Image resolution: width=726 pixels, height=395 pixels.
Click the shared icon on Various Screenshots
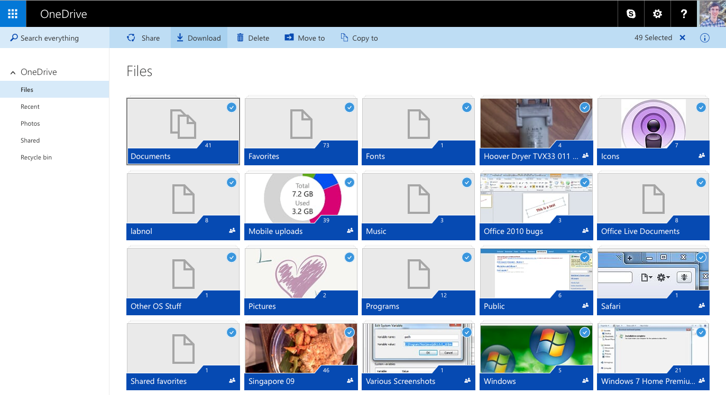pyautogui.click(x=467, y=381)
